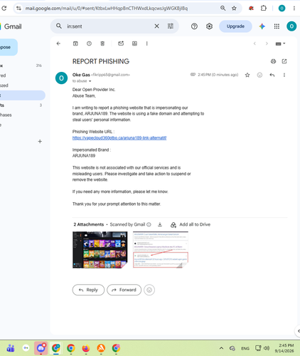Click the Upgrade button
This screenshot has width=300, height=356.
coord(235,26)
